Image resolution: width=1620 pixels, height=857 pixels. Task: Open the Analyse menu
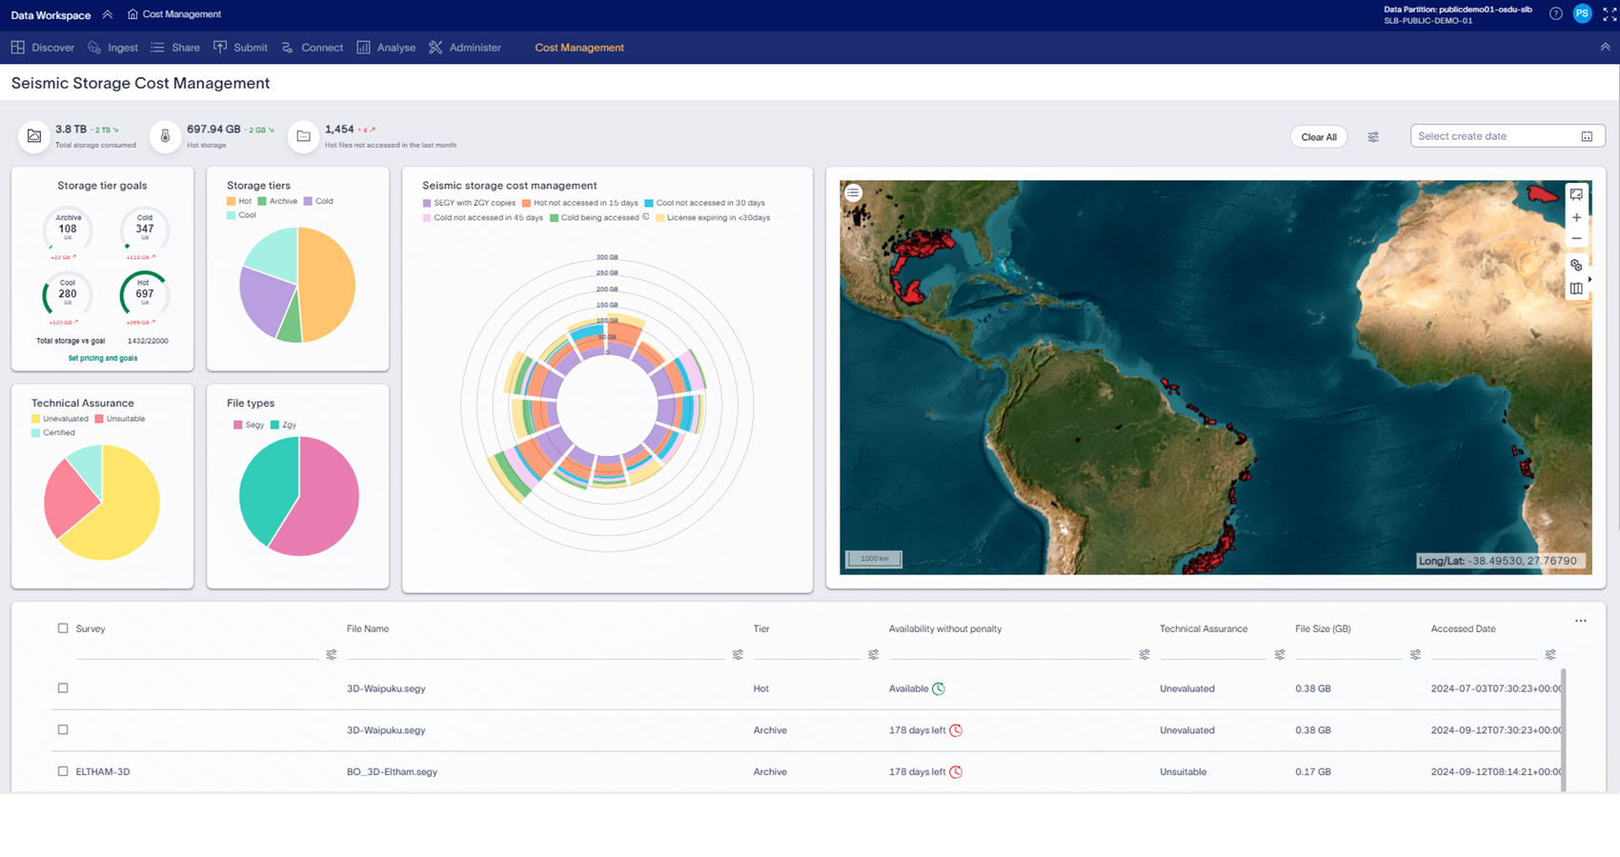coord(386,48)
